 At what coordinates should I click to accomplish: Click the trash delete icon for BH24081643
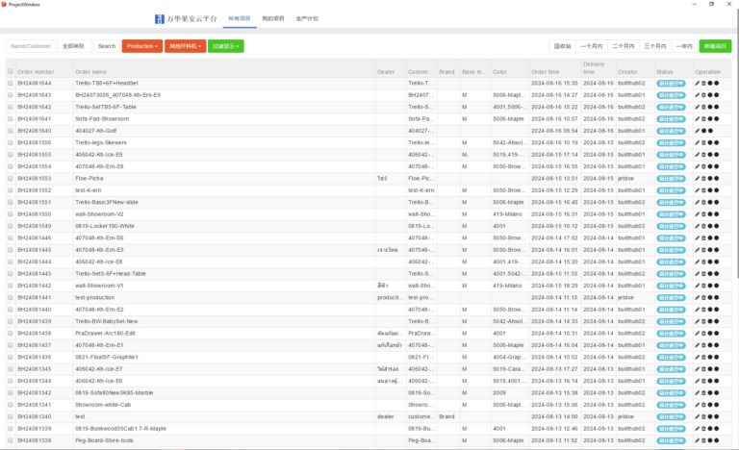click(x=703, y=95)
